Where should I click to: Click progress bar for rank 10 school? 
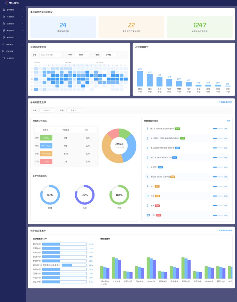[x=218, y=215]
